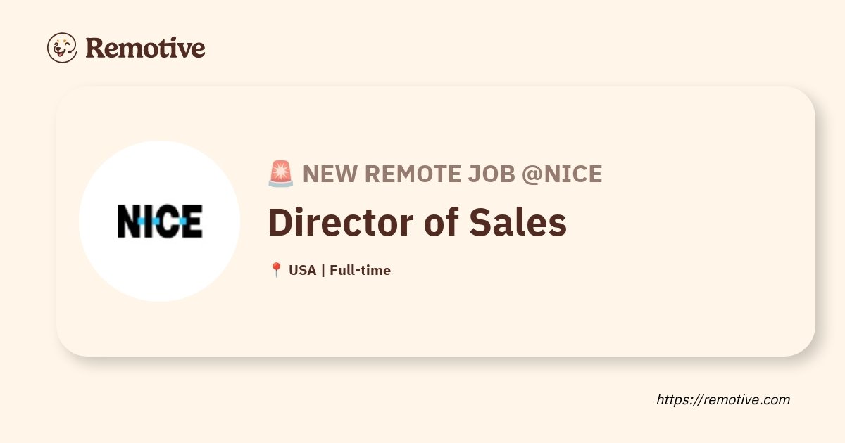
Task: Click the Full-time job type label
Action: (x=360, y=270)
